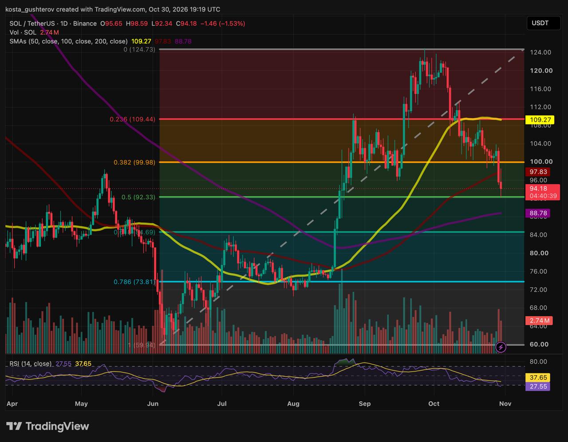
Task: Click the Fibonacci label 0.5 (92.33)
Action: [138, 197]
